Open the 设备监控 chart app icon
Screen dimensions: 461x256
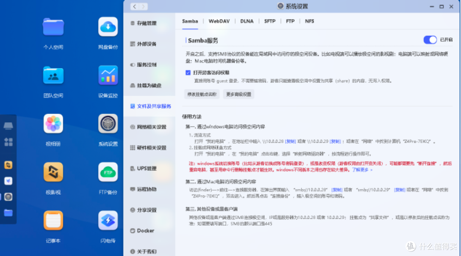(x=108, y=75)
